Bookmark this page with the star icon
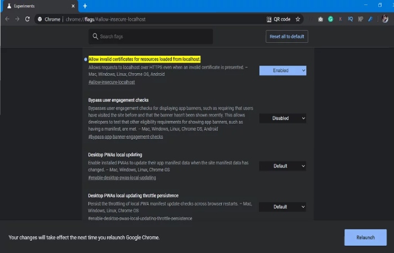394x253 pixels. pyautogui.click(x=298, y=19)
